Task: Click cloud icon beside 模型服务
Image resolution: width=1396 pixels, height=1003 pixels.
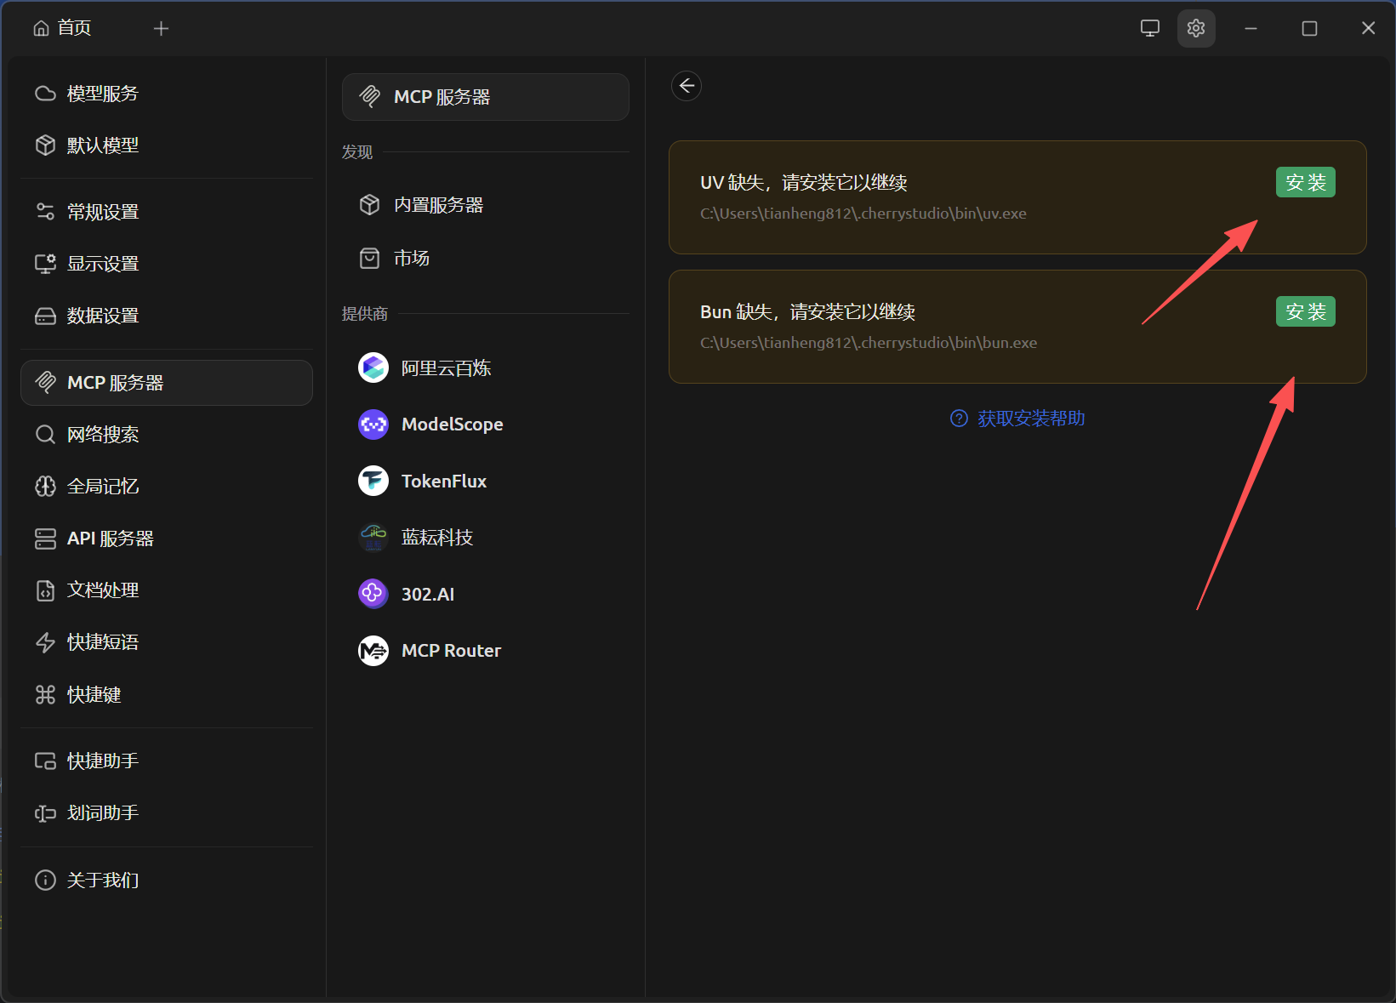Action: pos(45,94)
